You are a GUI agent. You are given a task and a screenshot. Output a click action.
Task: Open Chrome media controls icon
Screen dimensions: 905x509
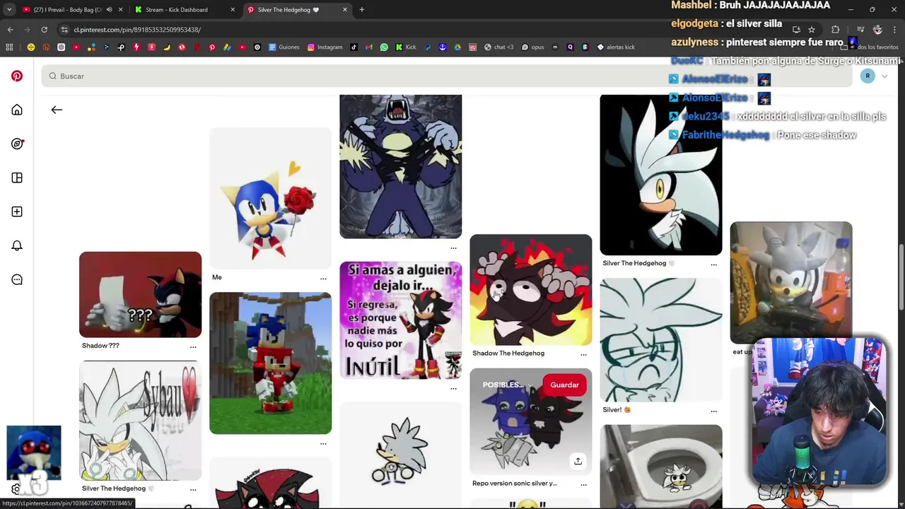coord(860,30)
